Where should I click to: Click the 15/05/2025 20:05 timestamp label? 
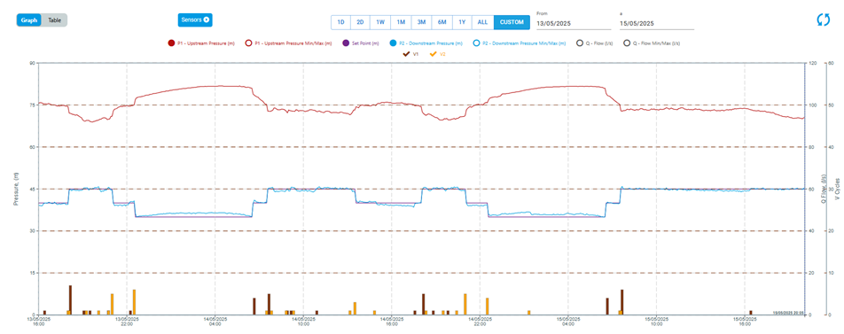[x=788, y=313]
